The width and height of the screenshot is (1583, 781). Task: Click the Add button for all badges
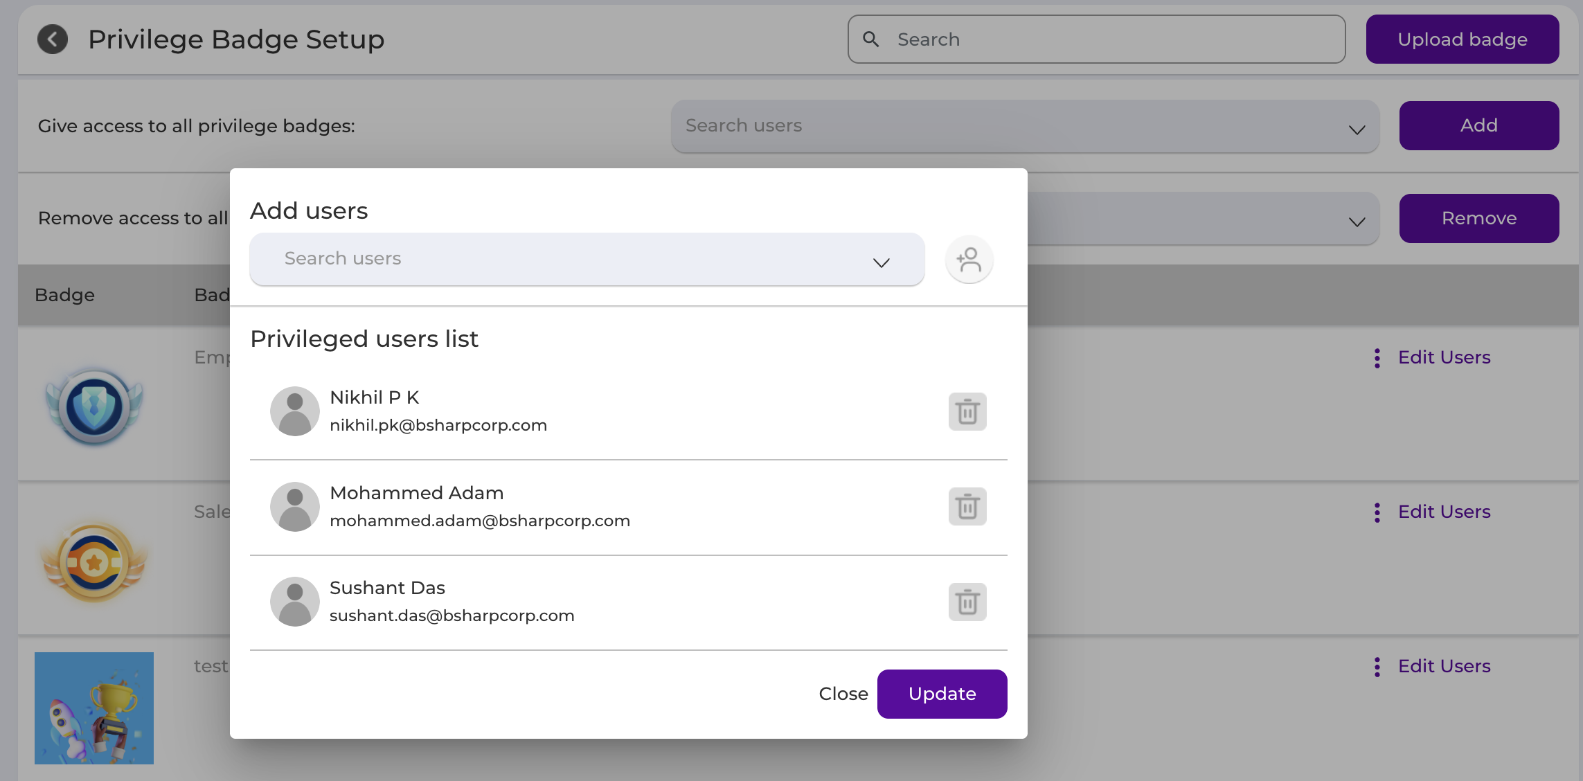pyautogui.click(x=1479, y=125)
